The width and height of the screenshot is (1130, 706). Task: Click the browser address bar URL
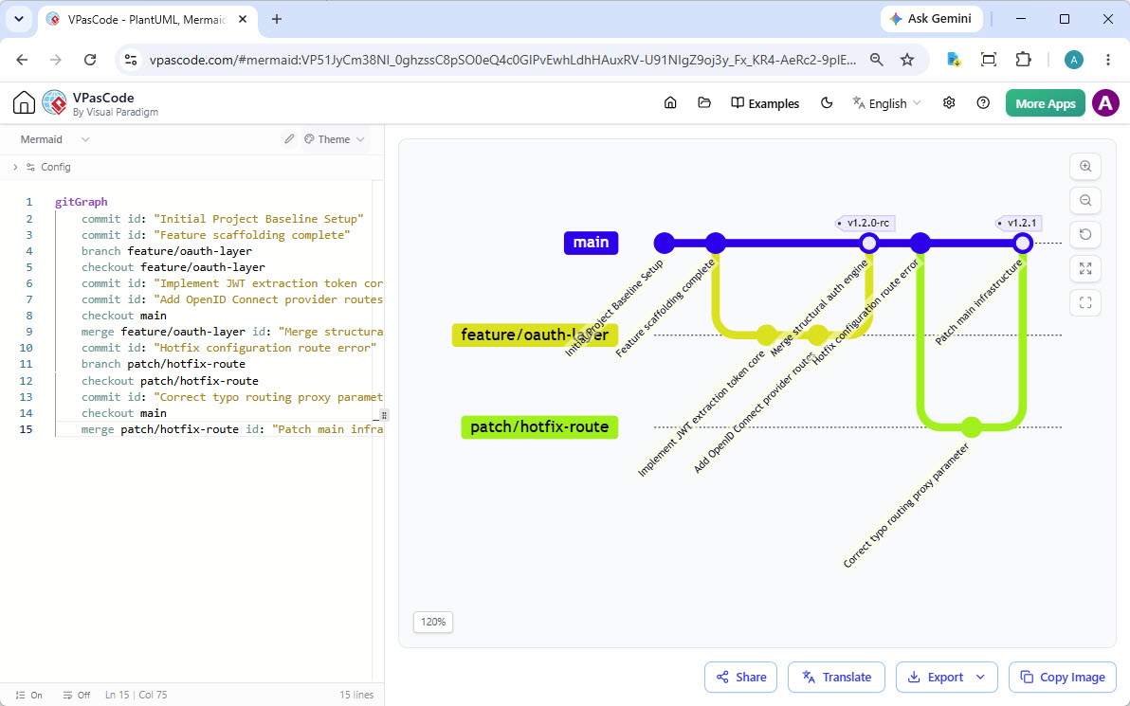pos(502,60)
